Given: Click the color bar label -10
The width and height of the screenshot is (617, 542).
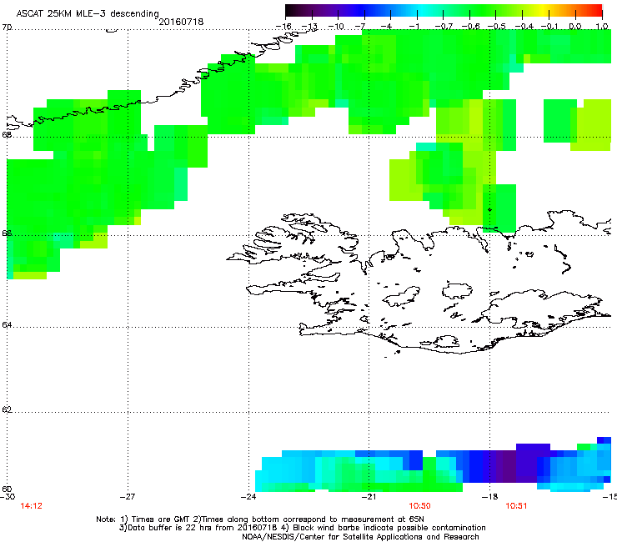Looking at the screenshot, I should (336, 27).
